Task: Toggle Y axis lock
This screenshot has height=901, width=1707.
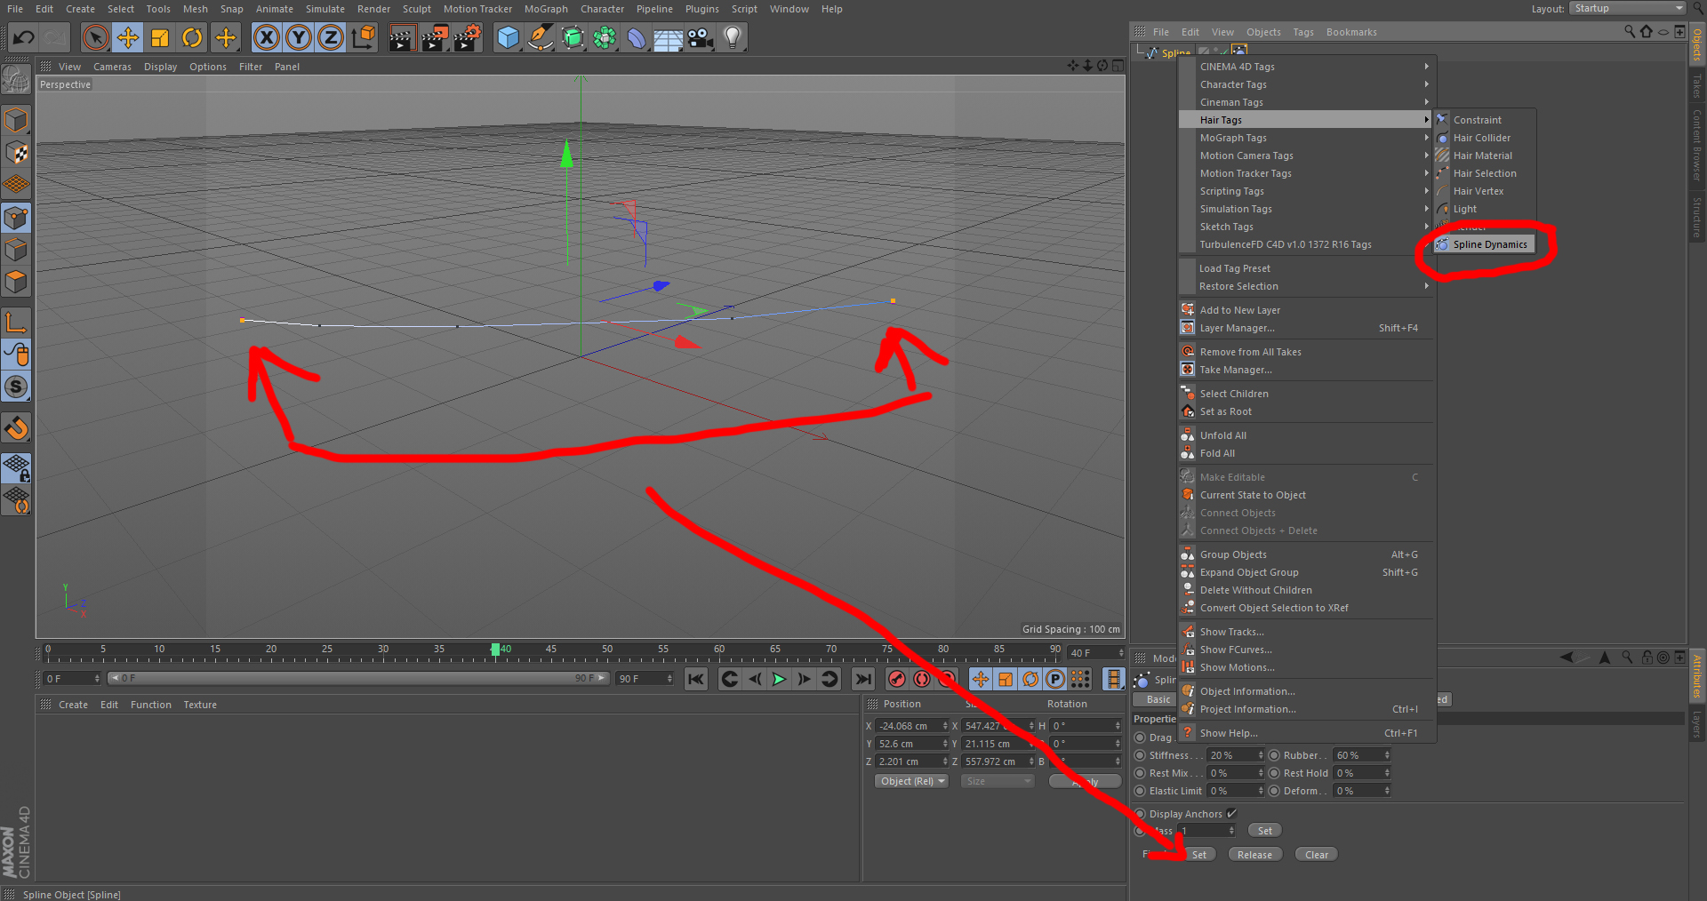Action: 299,37
